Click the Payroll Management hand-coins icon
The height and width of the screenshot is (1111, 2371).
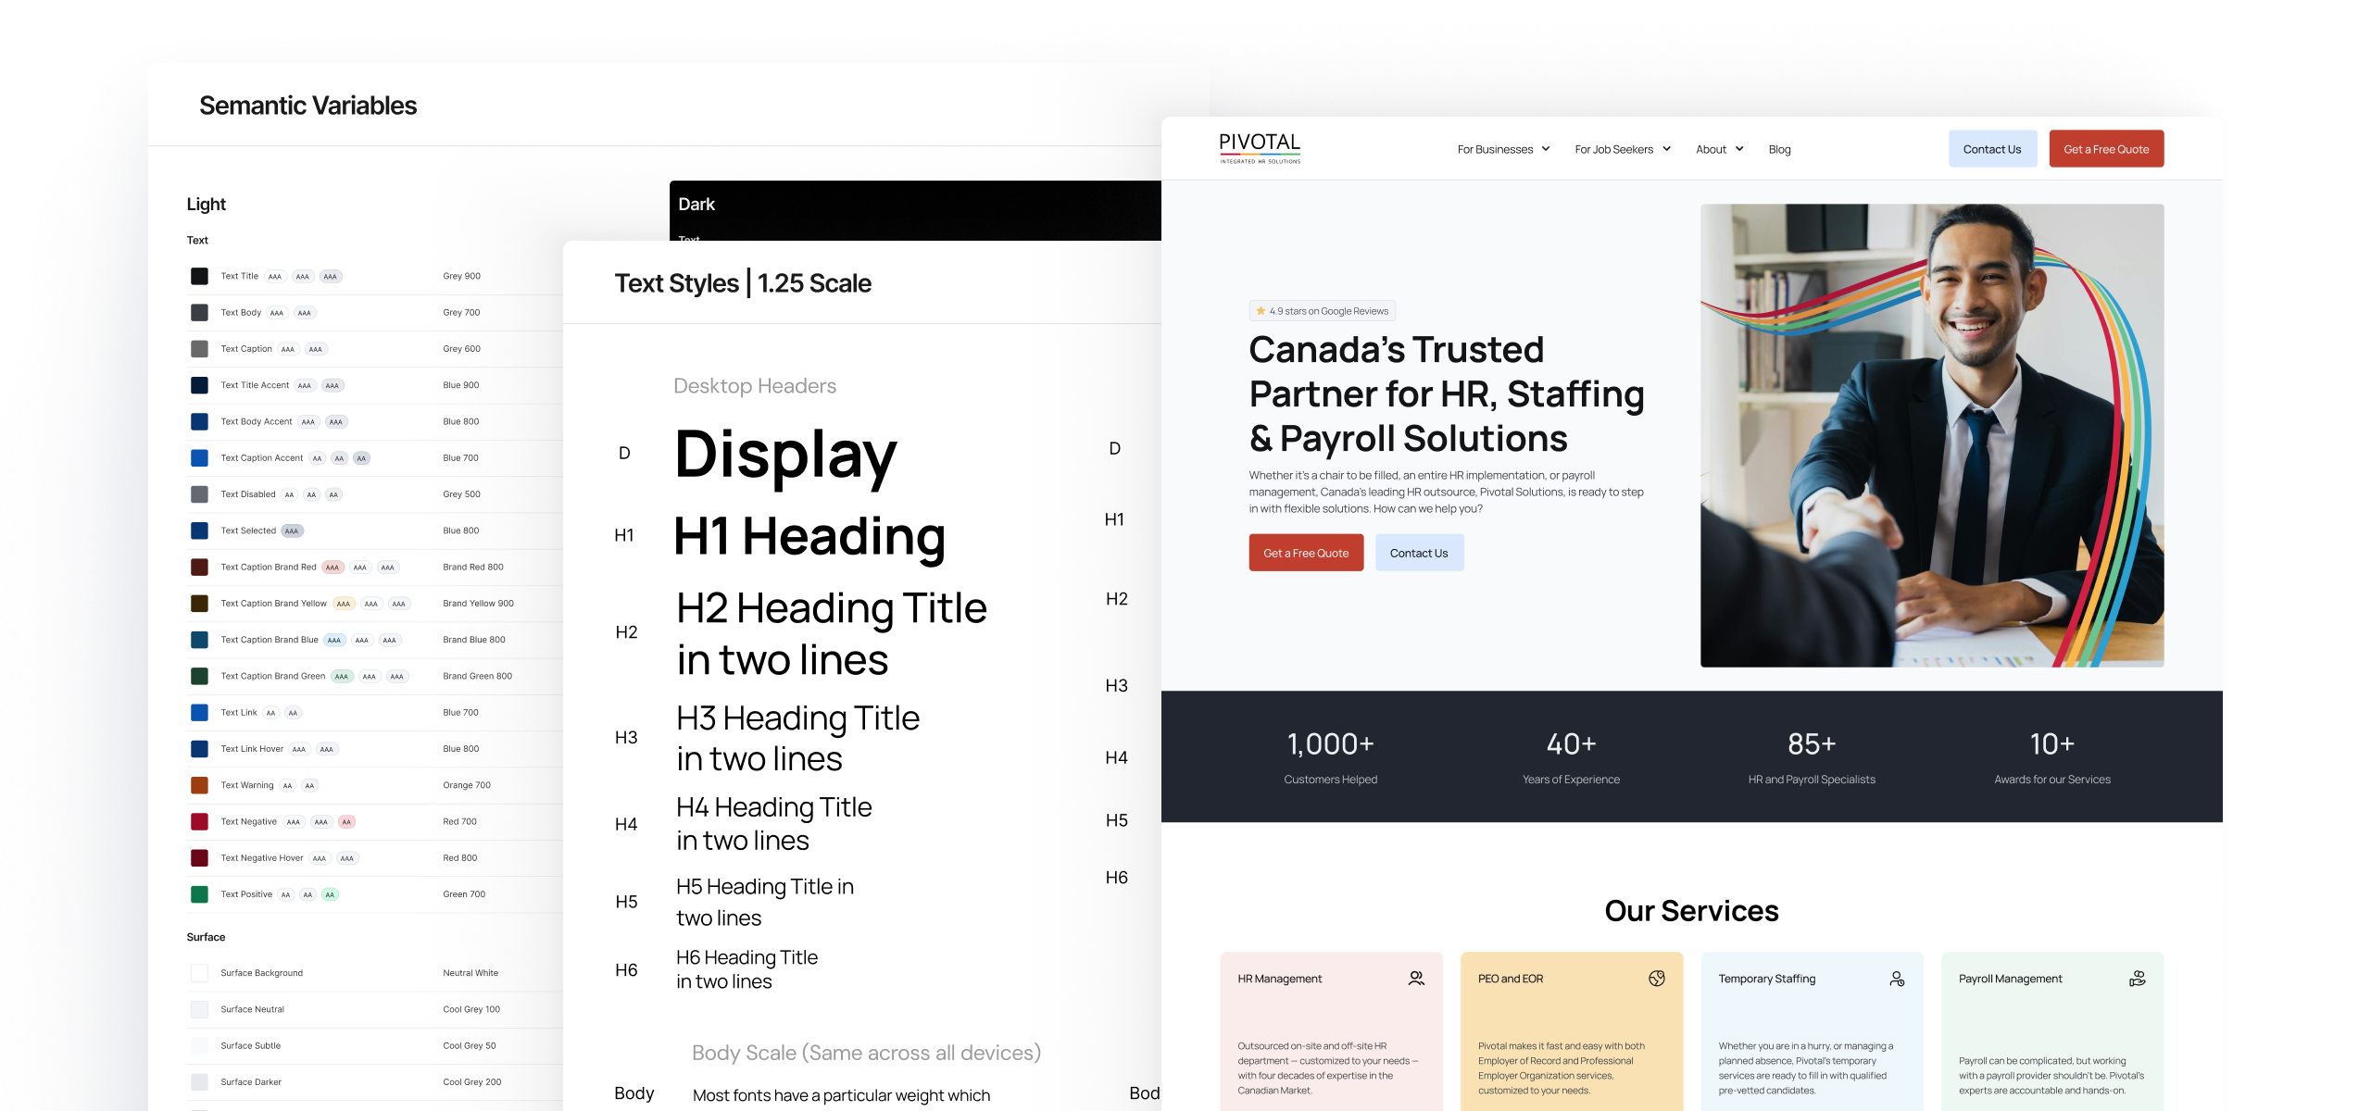[2138, 979]
